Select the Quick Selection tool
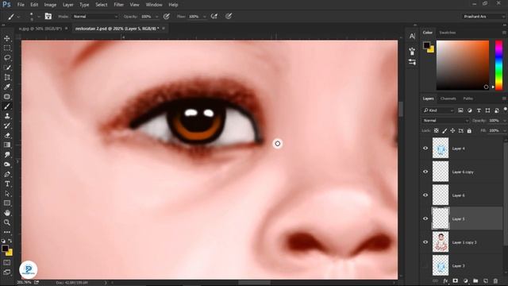Image resolution: width=508 pixels, height=286 pixels. coord(7,68)
